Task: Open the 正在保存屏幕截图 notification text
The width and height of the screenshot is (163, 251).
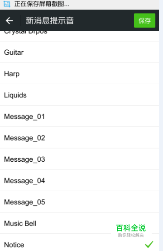Action: click(42, 4)
